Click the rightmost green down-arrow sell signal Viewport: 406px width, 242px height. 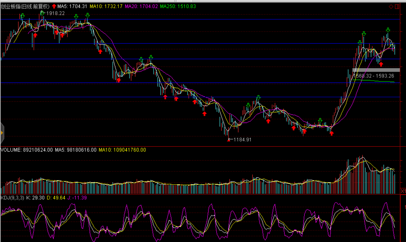388,30
